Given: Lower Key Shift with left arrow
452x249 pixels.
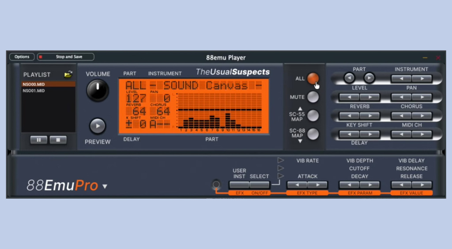Looking at the screenshot, I should click(x=350, y=134).
